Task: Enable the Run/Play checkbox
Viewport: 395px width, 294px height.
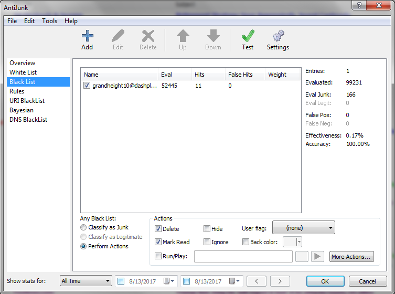Action: point(158,256)
